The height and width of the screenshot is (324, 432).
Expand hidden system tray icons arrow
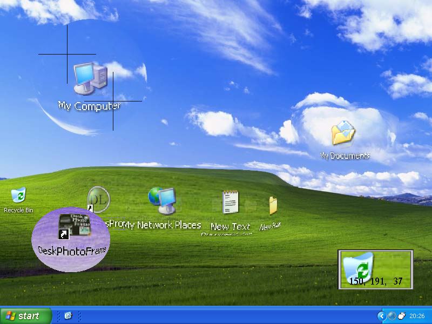click(x=382, y=316)
